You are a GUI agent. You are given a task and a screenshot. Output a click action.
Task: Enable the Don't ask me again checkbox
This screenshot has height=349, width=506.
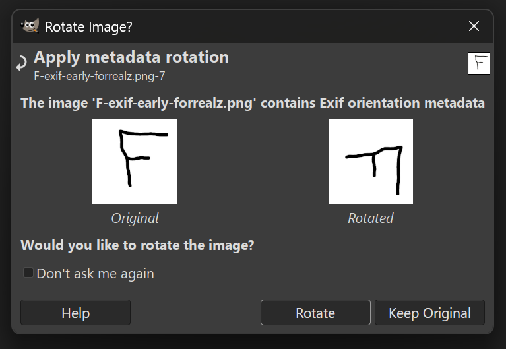(x=28, y=272)
